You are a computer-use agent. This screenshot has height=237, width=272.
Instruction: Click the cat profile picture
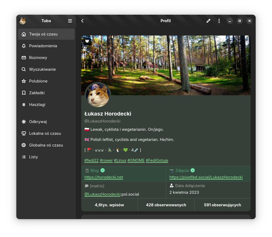point(98,96)
